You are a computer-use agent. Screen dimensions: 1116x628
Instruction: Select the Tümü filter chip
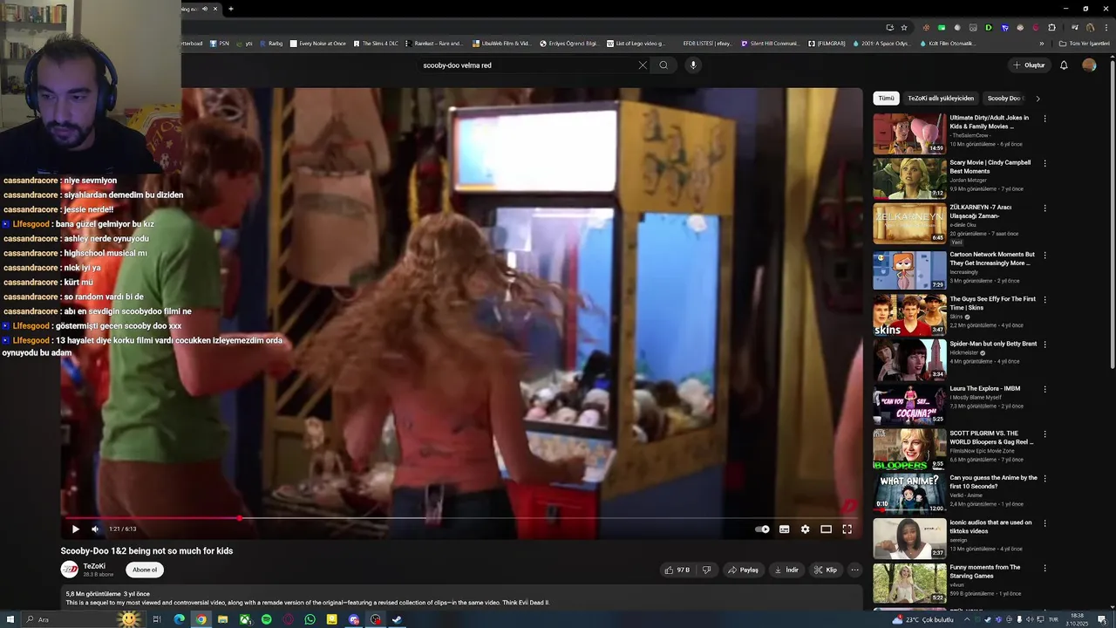[x=886, y=99]
